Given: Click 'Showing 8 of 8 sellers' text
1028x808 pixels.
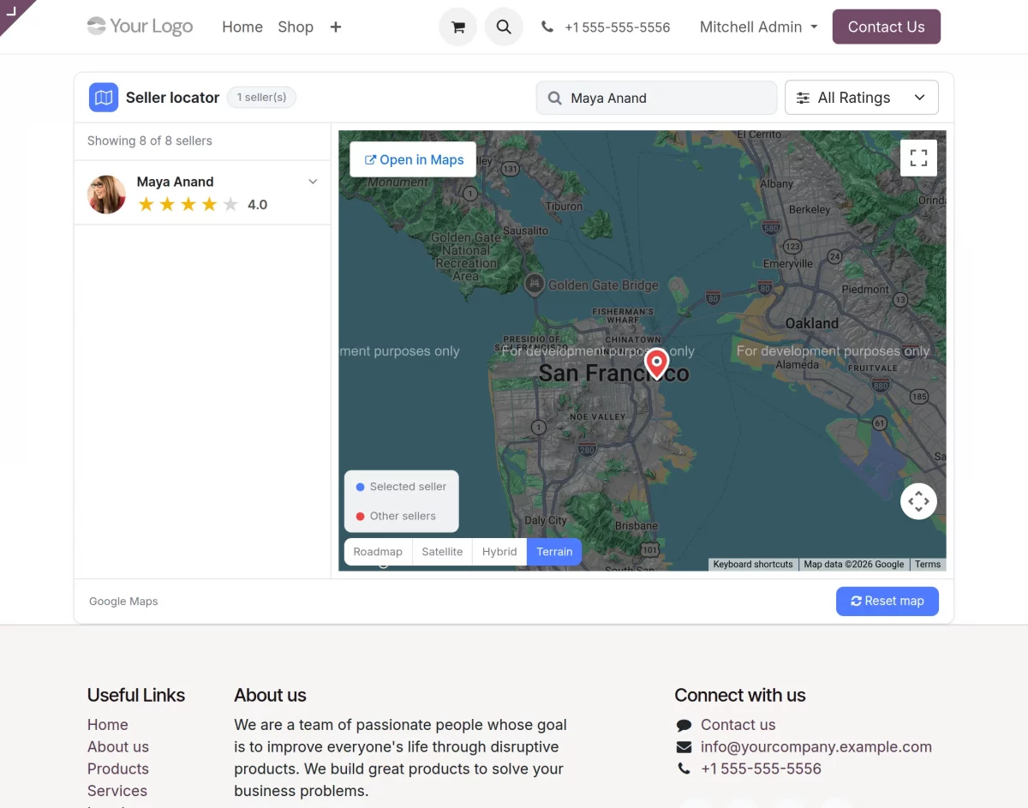Looking at the screenshot, I should (x=150, y=141).
